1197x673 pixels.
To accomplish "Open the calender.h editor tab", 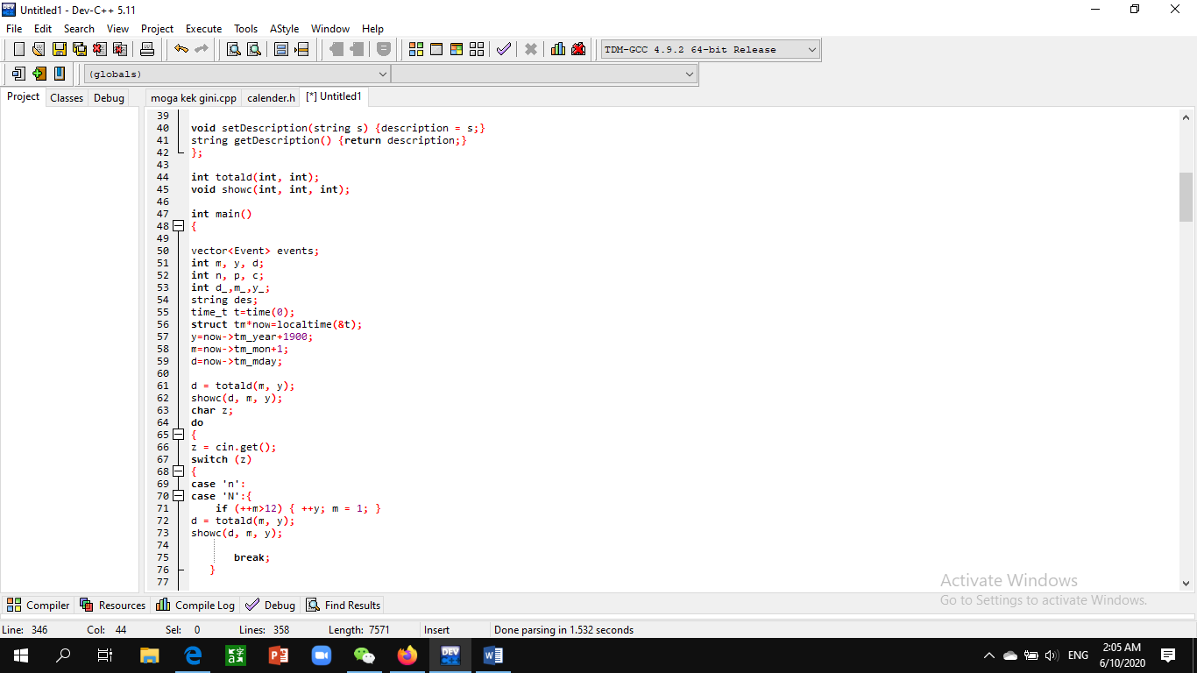I will click(271, 98).
